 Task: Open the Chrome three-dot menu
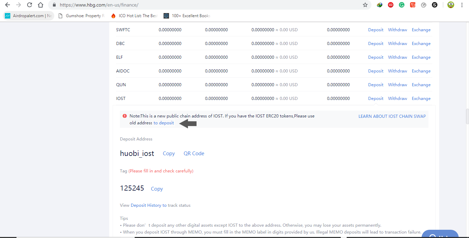click(x=462, y=5)
